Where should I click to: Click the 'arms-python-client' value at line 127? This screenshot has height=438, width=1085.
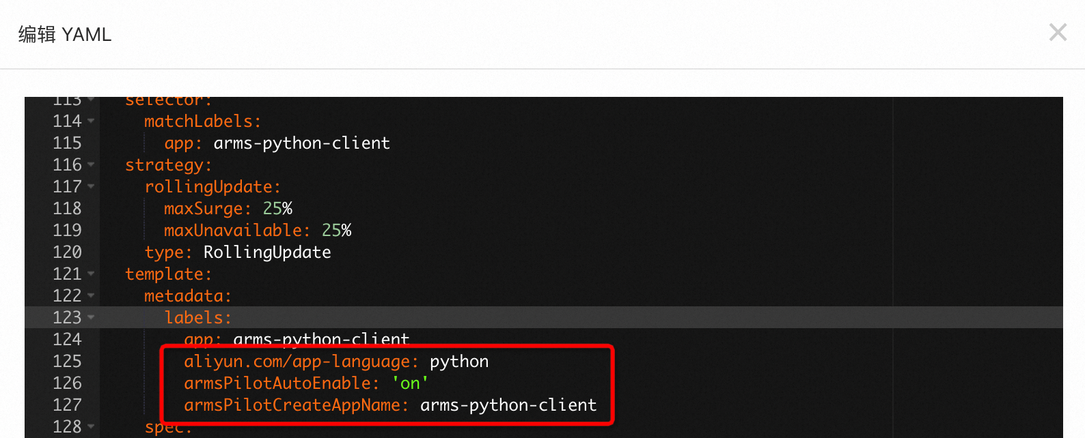coord(508,405)
